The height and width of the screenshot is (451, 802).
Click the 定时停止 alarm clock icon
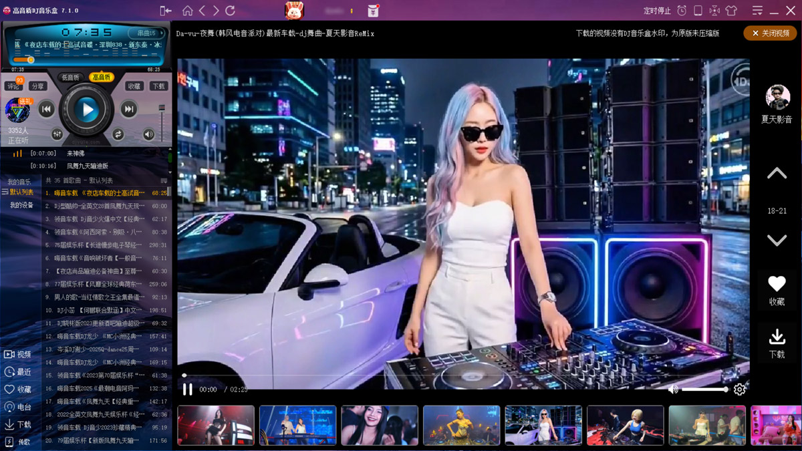point(682,11)
